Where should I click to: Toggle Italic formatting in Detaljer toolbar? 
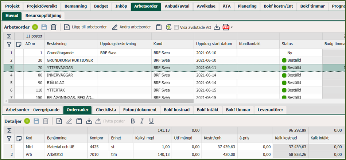(142, 121)
